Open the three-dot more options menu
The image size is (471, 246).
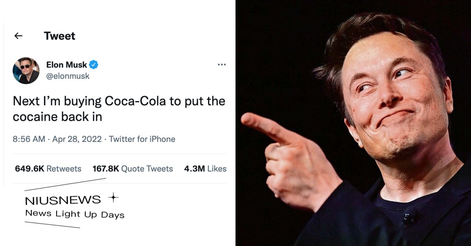(222, 65)
